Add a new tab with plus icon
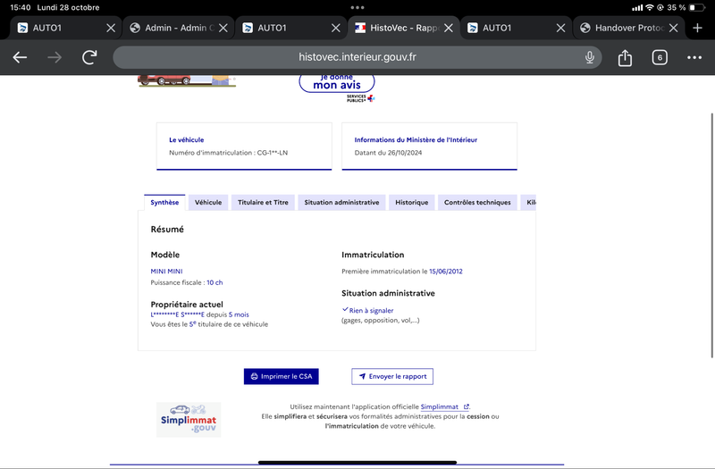 [x=697, y=28]
